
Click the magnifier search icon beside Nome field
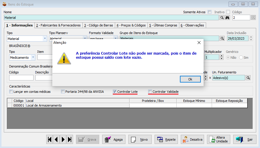pyautogui.click(x=222, y=18)
